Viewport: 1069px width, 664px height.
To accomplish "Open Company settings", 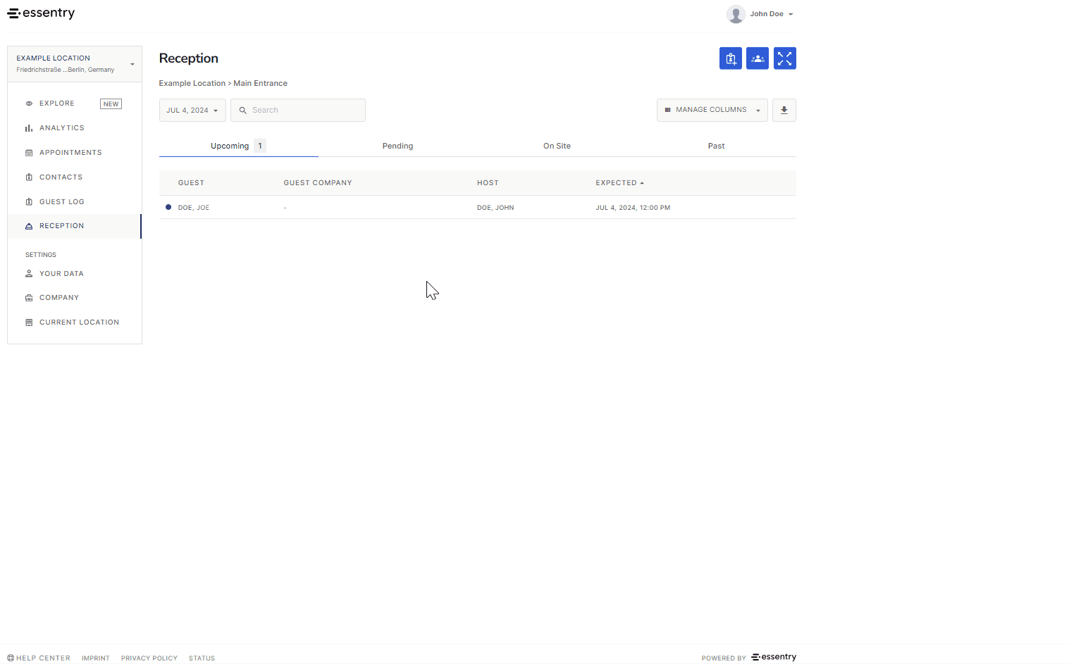I will 59,298.
